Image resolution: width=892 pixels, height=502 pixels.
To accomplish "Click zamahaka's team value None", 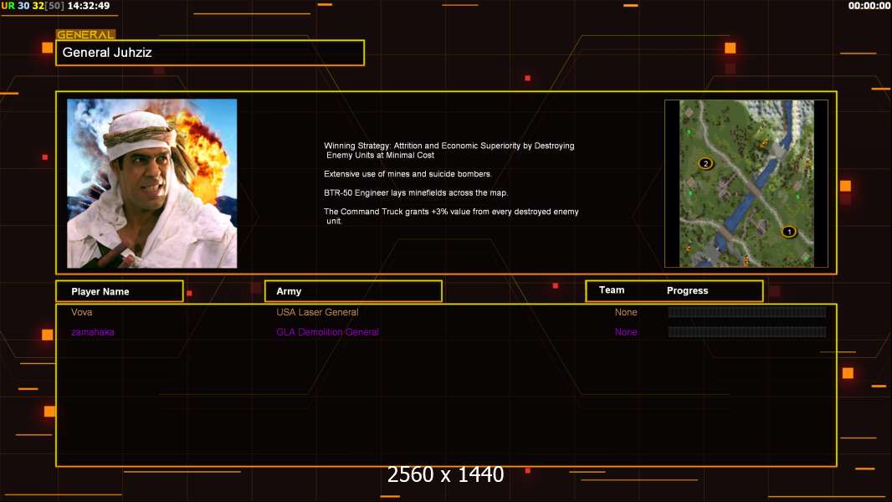I will pos(626,332).
